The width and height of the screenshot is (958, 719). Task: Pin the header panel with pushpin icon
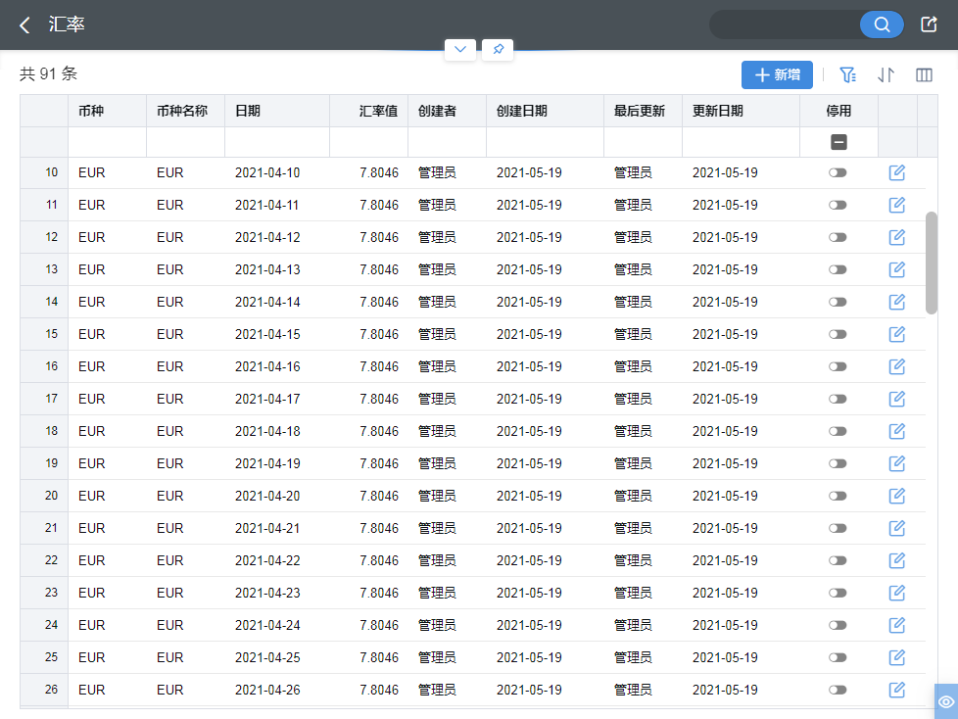498,50
